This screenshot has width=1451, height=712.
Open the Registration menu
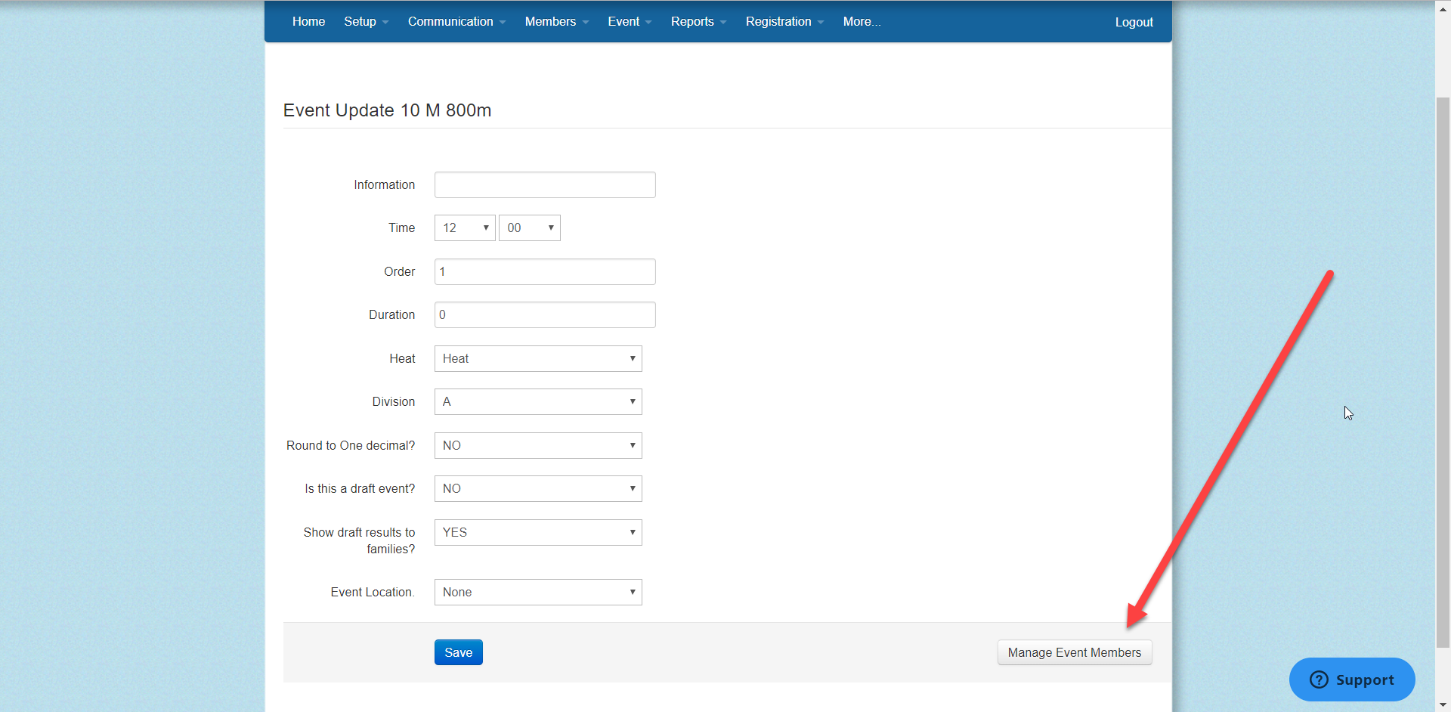click(x=783, y=21)
